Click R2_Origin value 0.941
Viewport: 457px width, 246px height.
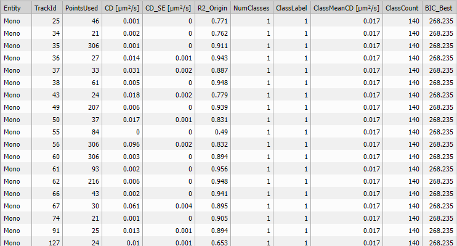click(219, 194)
